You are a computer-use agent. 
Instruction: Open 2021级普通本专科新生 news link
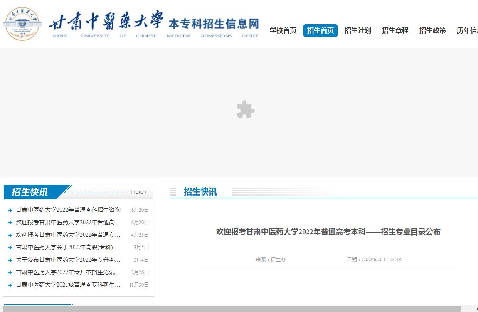coord(68,285)
